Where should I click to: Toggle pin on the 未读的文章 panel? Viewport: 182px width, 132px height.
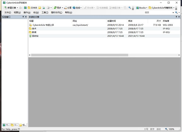coord(176,17)
